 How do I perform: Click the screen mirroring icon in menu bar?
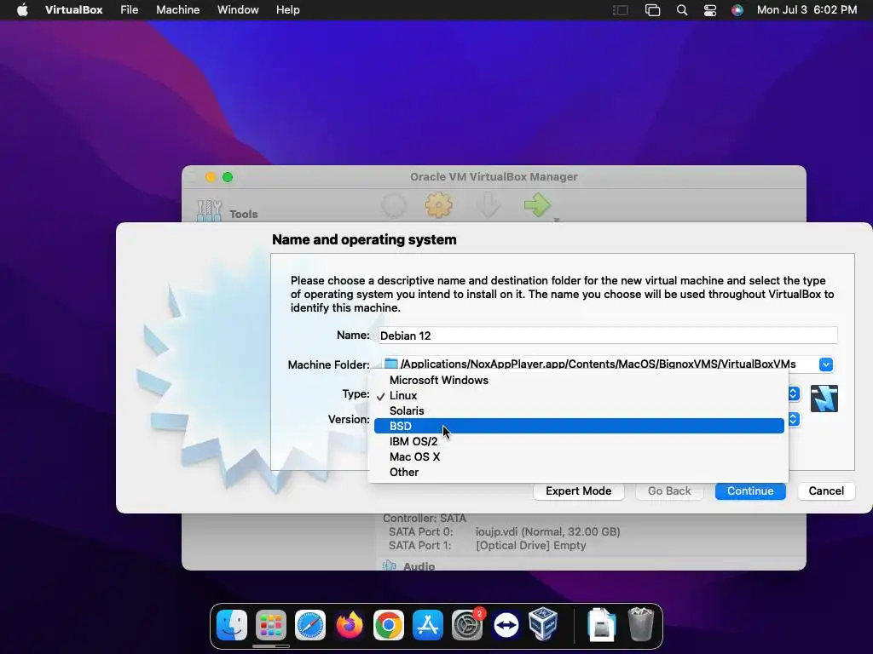652,10
